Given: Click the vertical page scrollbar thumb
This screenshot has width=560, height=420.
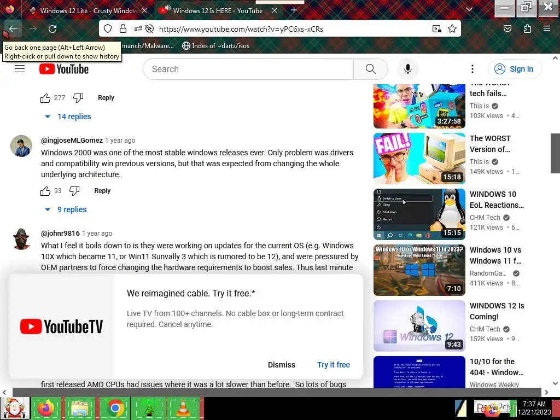Looking at the screenshot, I should coord(555,153).
